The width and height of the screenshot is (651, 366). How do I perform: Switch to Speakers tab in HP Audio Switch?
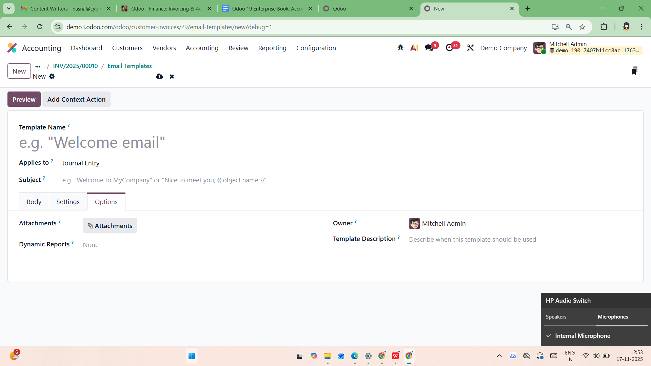pos(556,317)
